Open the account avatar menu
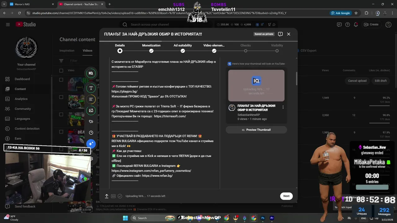 388,24
